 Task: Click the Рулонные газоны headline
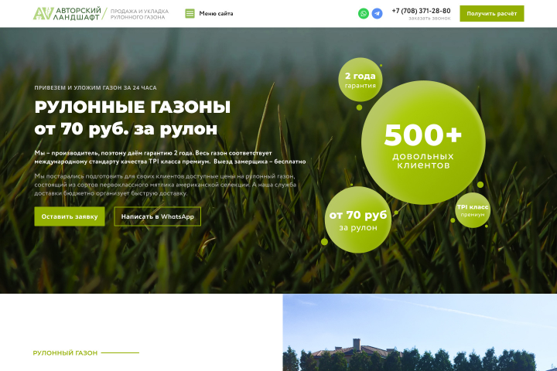pos(132,107)
